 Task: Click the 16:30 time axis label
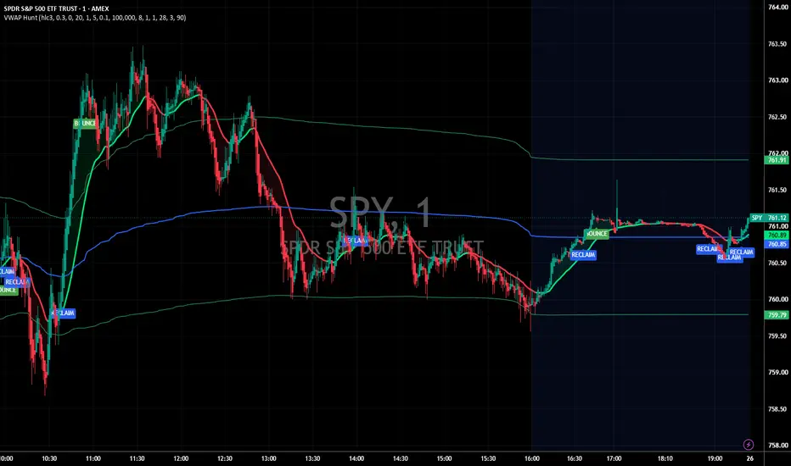[x=575, y=458]
